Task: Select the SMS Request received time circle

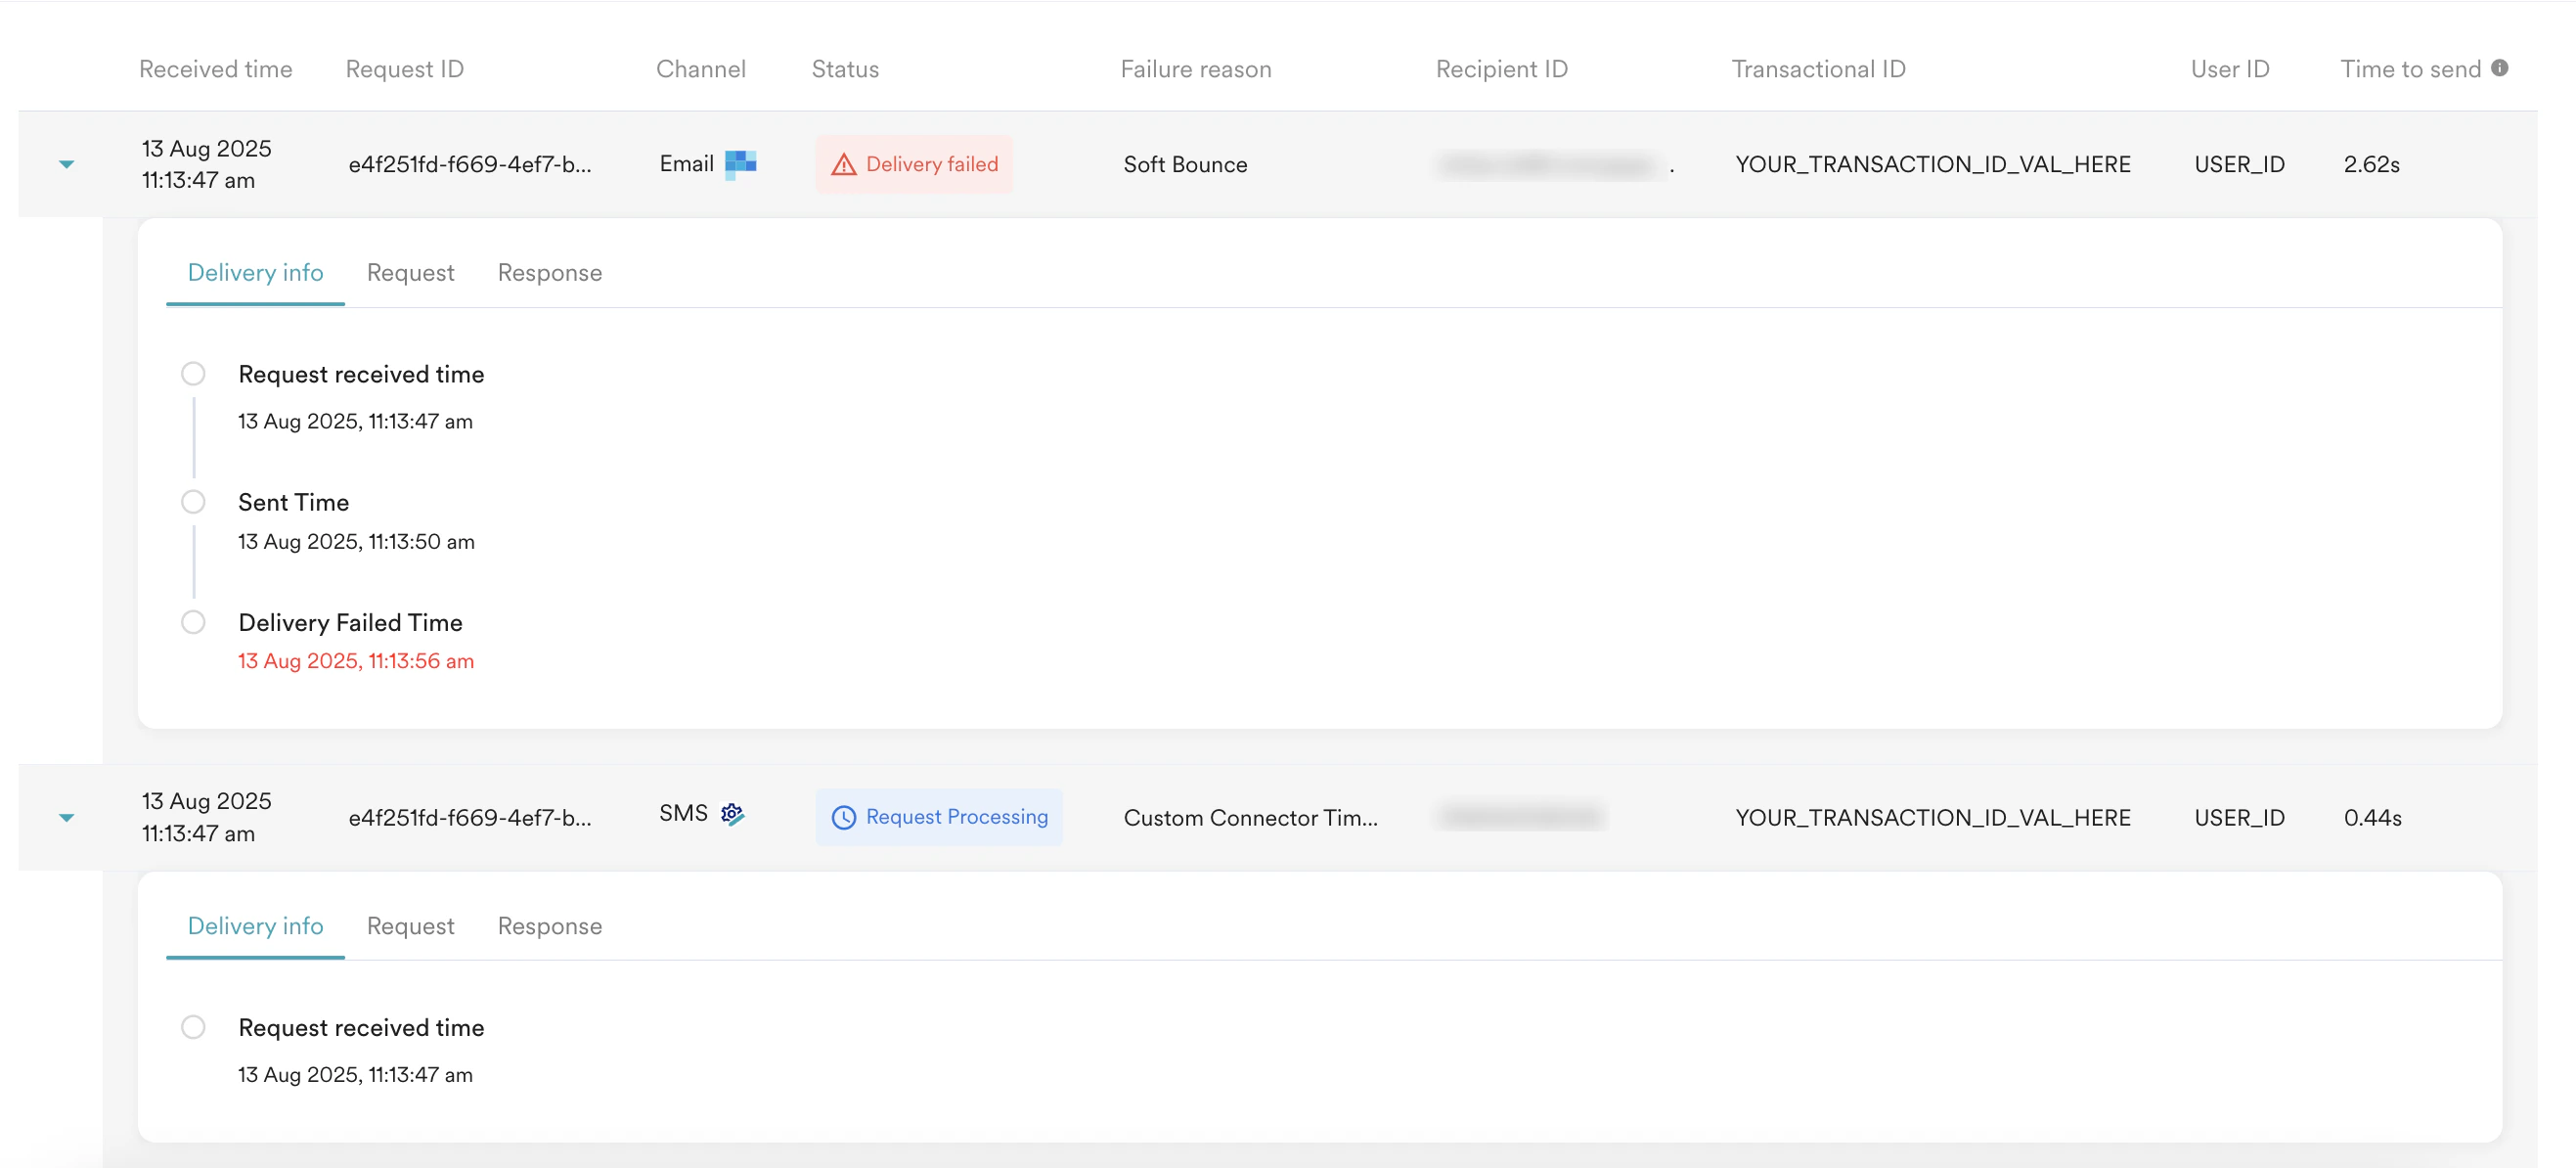Action: pyautogui.click(x=193, y=1027)
